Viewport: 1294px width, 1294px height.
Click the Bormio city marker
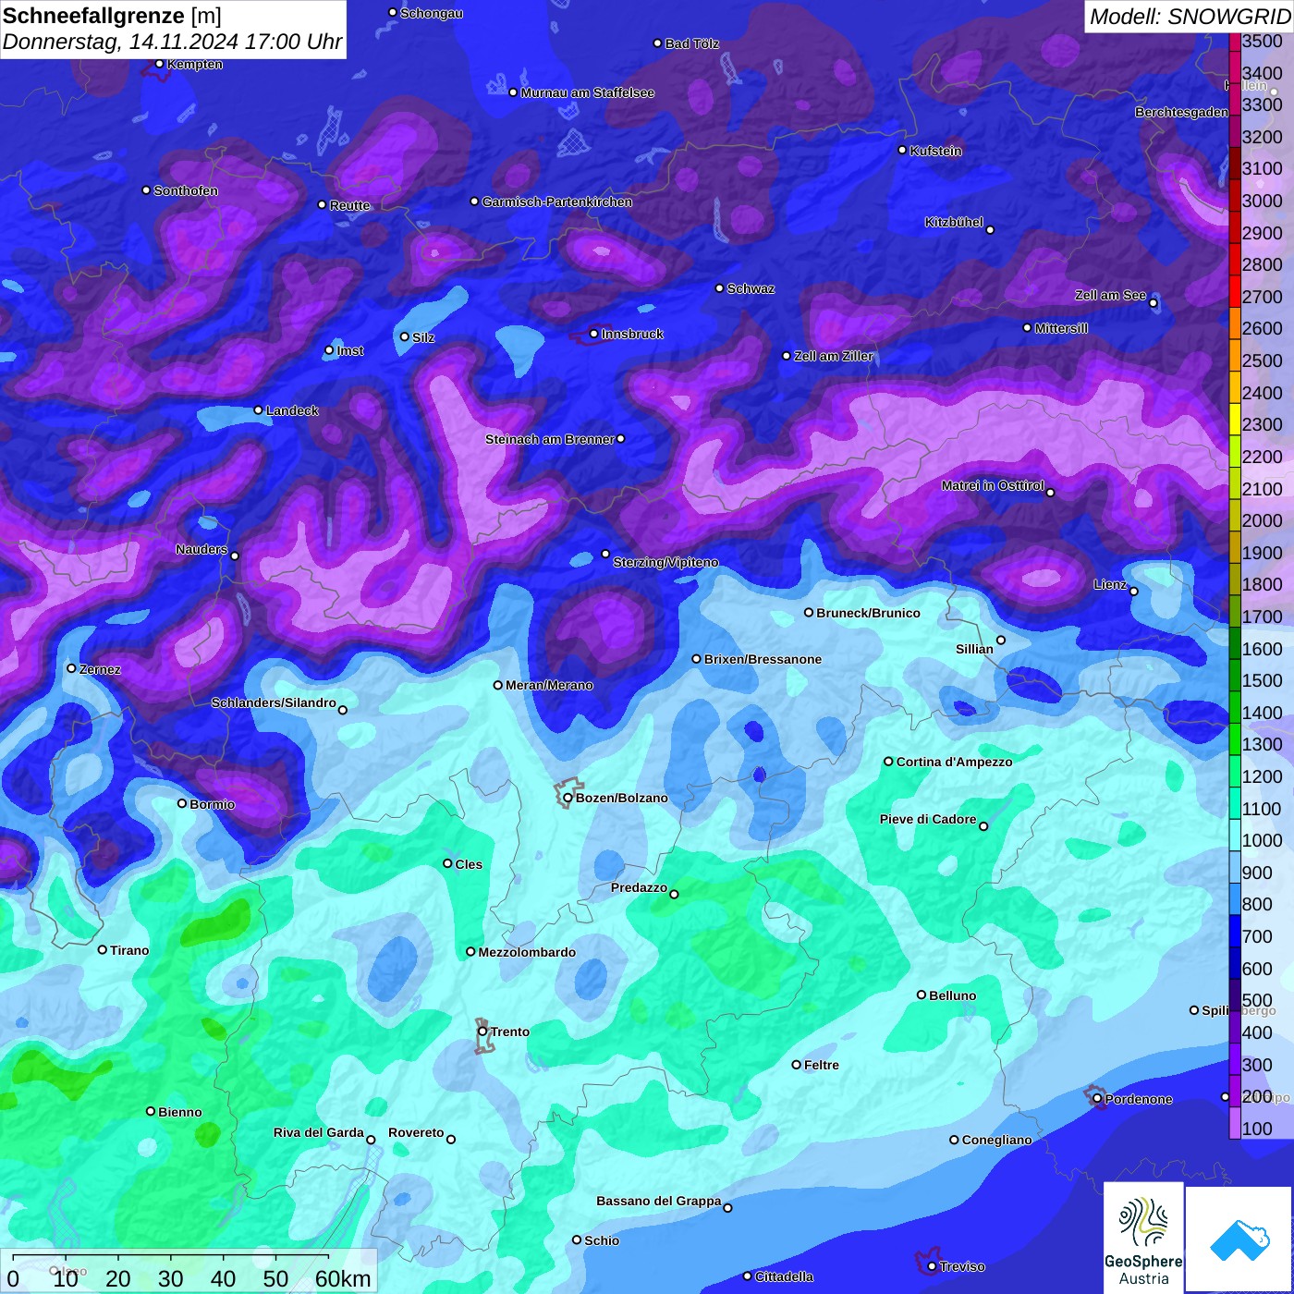coord(182,803)
